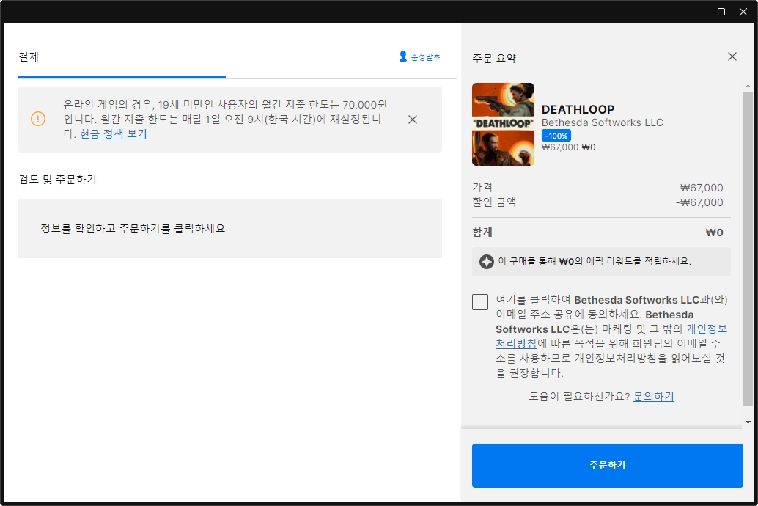This screenshot has height=506, width=758.
Task: Close the 주문 요약 panel
Action: 732,56
